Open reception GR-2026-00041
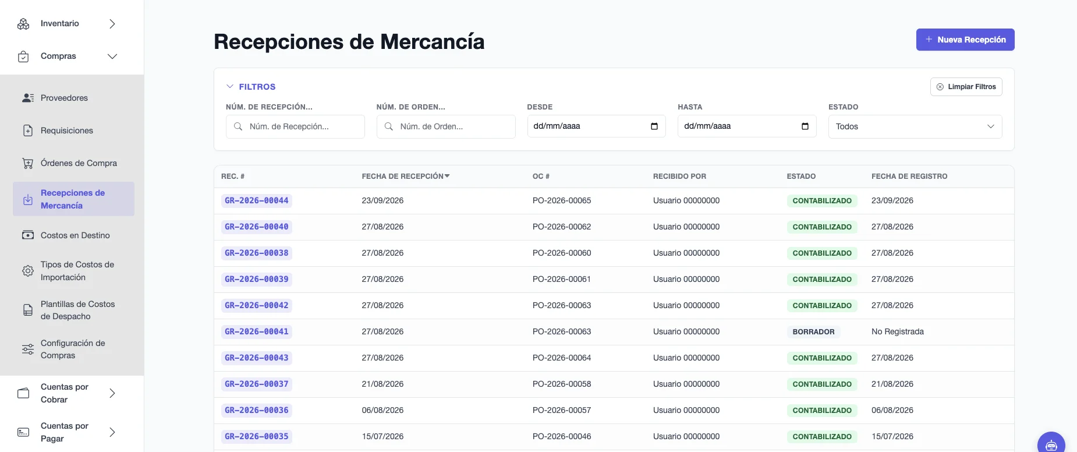Image resolution: width=1077 pixels, height=452 pixels. click(x=257, y=331)
